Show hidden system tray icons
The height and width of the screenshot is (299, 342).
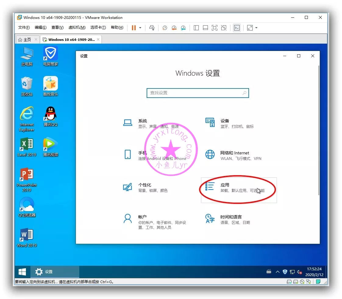coord(277,272)
